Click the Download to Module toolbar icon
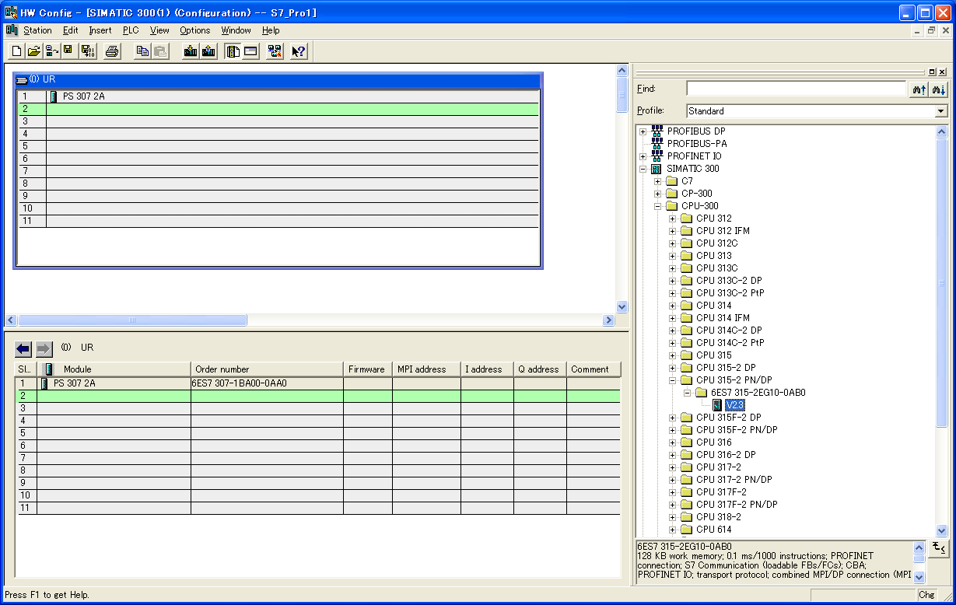Screen dimensions: 956x605 pos(192,51)
